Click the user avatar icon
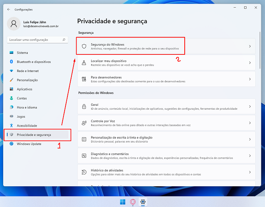Image resolution: width=265 pixels, height=207 pixels. pyautogui.click(x=14, y=24)
